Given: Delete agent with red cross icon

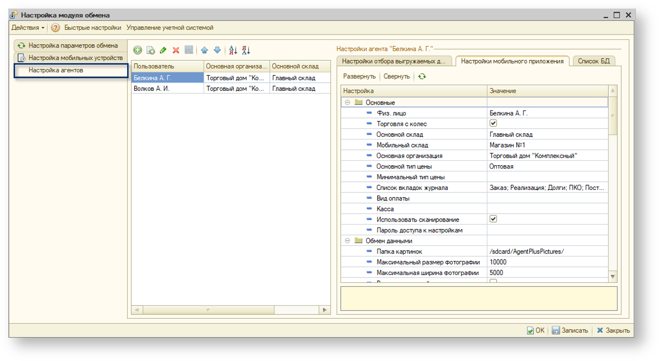Looking at the screenshot, I should coord(176,50).
